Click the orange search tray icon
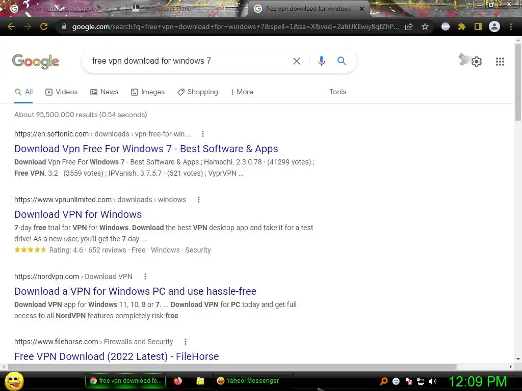This screenshot has width=522, height=391. [383, 381]
